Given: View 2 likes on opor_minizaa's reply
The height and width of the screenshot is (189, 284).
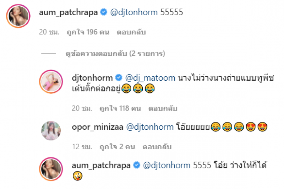Looking at the screenshot, I should click(x=118, y=147).
